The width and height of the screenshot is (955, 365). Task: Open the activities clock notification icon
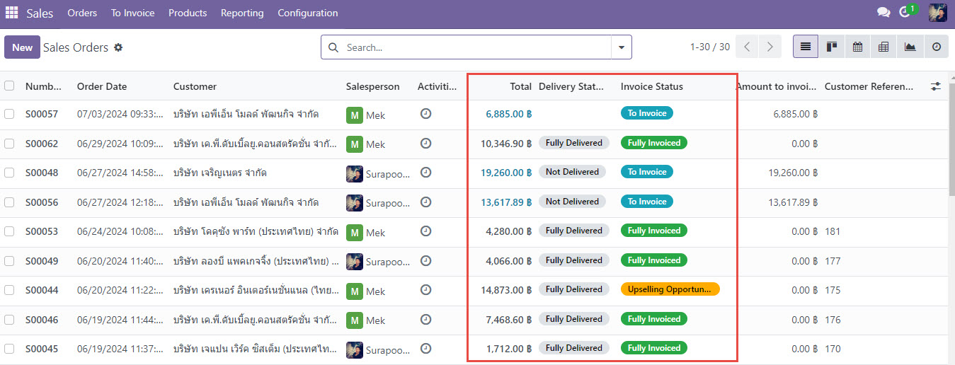(904, 13)
